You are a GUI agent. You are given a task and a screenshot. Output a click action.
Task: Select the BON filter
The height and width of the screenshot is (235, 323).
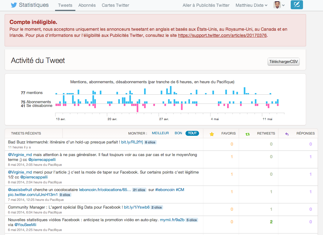click(178, 133)
